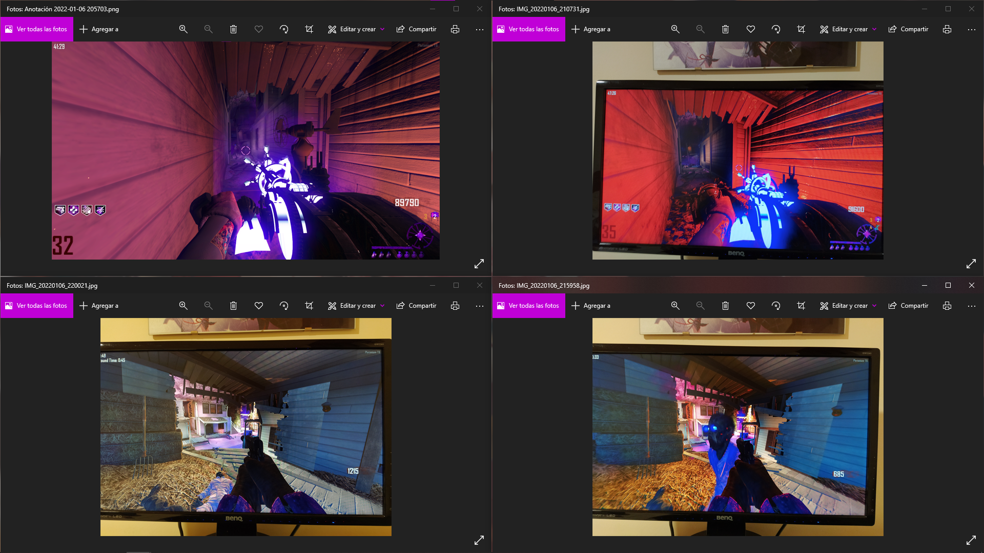This screenshot has width=984, height=553.
Task: Share the Anotación photo via Compartir
Action: tap(416, 29)
